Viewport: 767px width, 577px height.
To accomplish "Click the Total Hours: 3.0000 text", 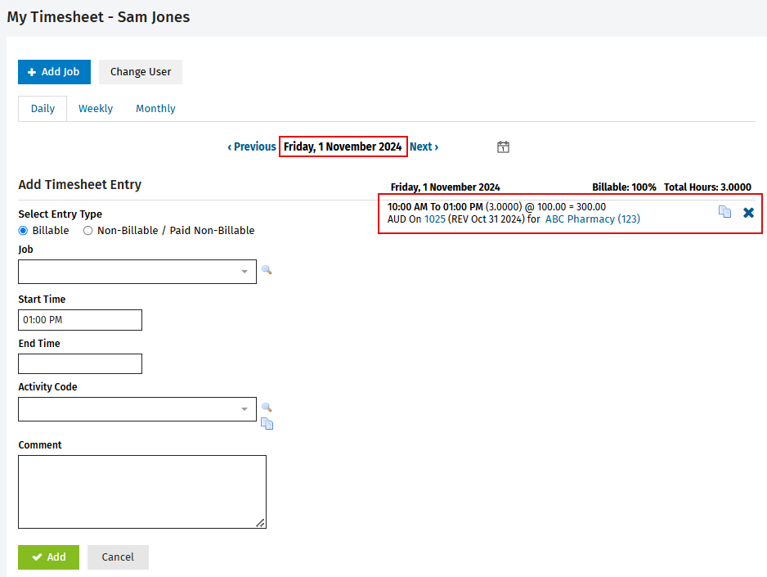I will pyautogui.click(x=707, y=187).
